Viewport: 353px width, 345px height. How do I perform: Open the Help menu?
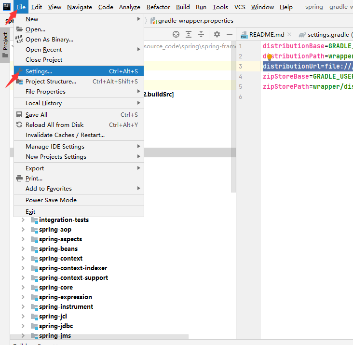[x=286, y=7]
